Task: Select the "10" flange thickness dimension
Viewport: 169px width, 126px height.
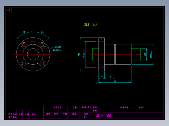Action: (101, 77)
